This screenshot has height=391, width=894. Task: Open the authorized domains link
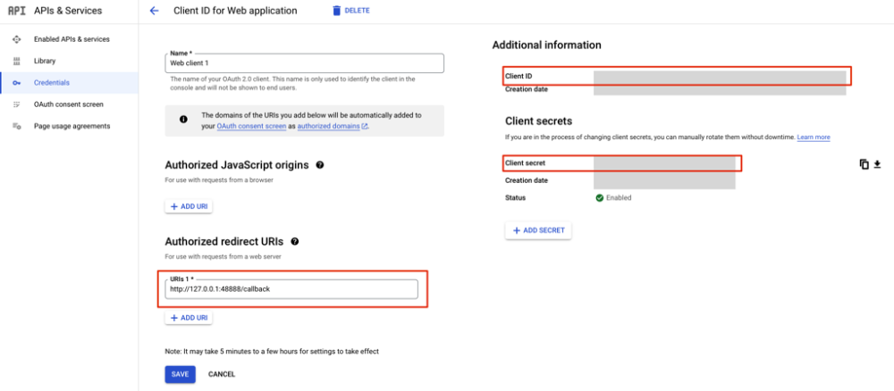coord(331,127)
